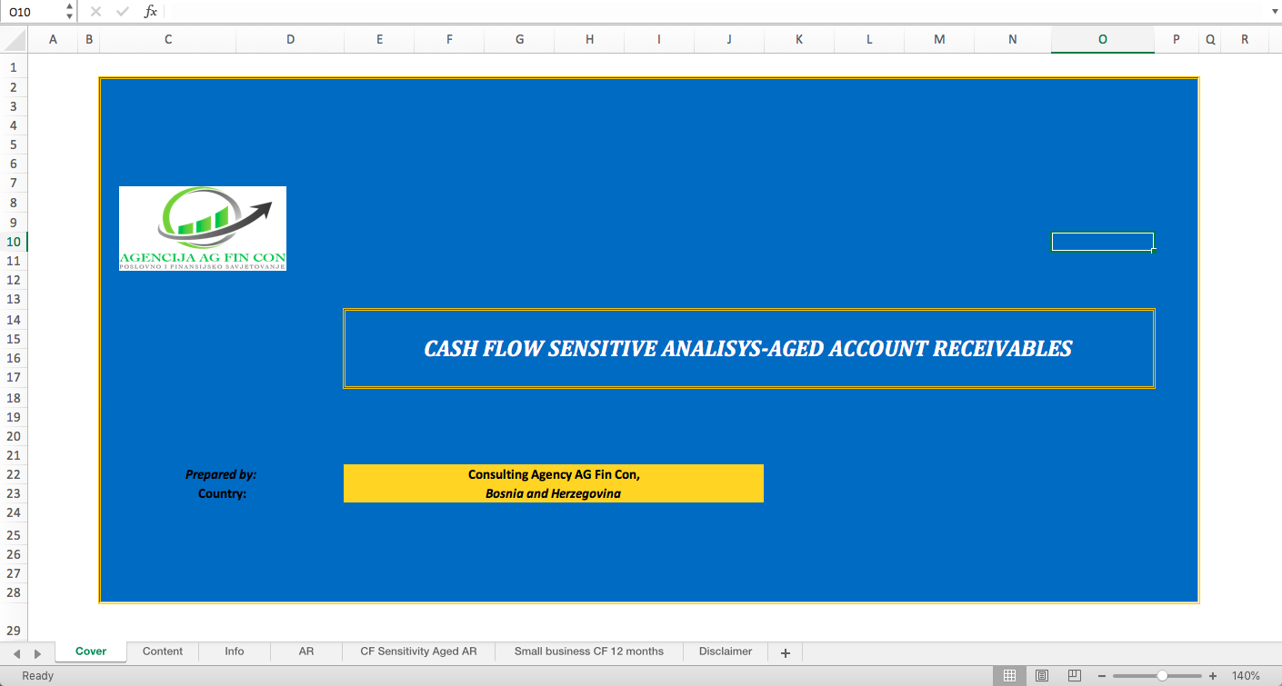Screen dimensions: 1282x686
Task: Select row 22 header
Action: click(14, 474)
